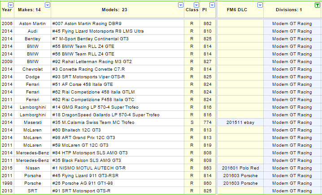The height and width of the screenshot is (195, 322).
Task: Select the Nissan make cell
Action: (x=32, y=168)
